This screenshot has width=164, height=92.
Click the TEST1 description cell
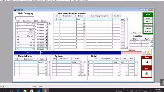[27, 30]
